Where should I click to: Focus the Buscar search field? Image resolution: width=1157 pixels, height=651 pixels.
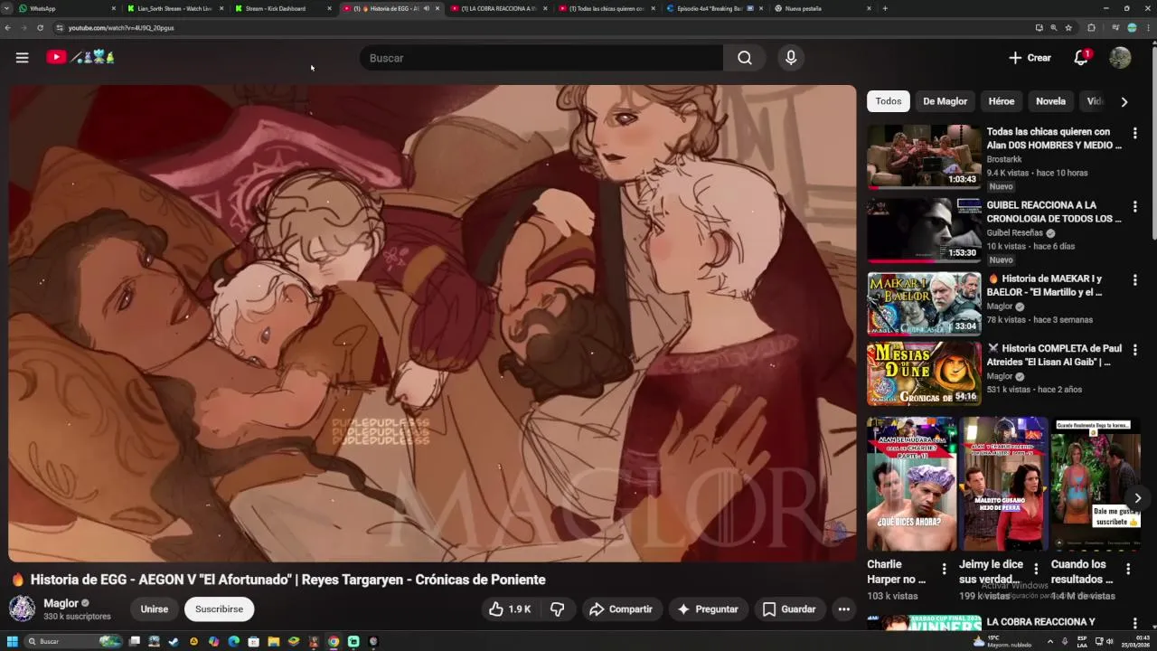(x=541, y=58)
